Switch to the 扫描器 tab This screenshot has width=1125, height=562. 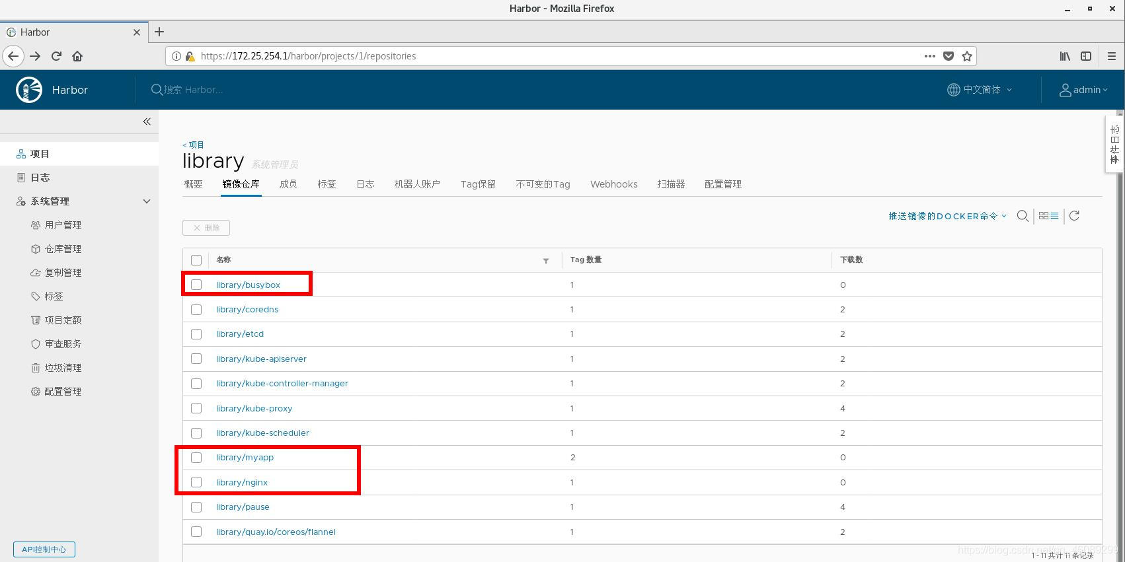(x=671, y=184)
